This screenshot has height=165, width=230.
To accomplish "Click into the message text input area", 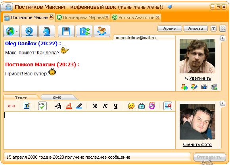I will click(x=89, y=130).
